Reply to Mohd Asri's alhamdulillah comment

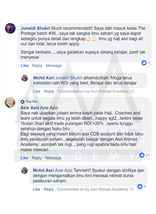(49, 91)
